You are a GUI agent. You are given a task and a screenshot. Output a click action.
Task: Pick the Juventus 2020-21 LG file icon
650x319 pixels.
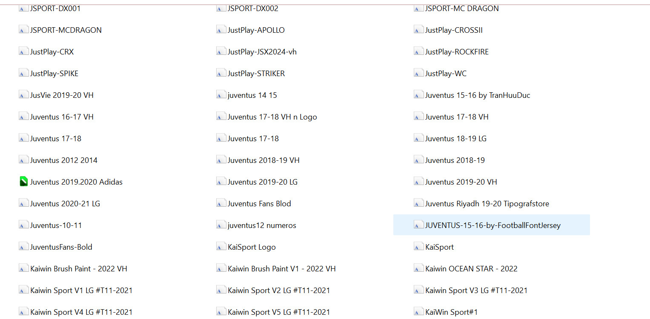(x=24, y=203)
